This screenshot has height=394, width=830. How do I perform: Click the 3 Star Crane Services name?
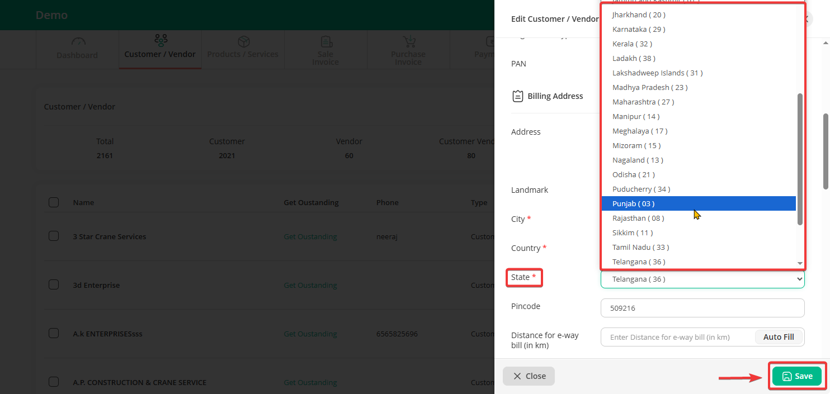[110, 236]
